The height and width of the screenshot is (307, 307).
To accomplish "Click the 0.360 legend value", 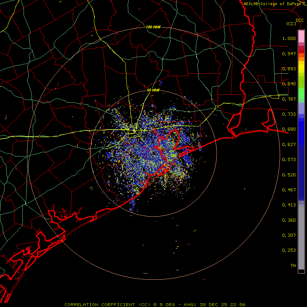I will click(x=289, y=220).
